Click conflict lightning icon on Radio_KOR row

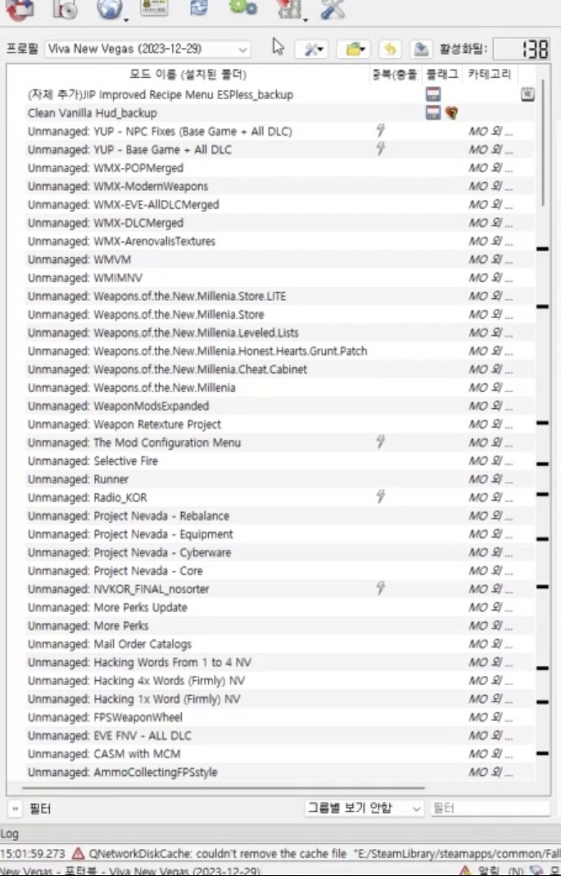pos(381,496)
